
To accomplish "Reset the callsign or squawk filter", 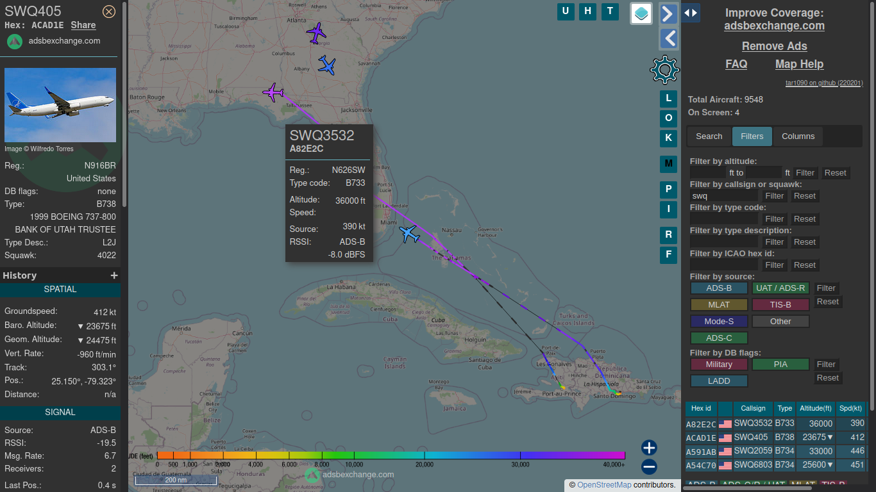I will (804, 196).
